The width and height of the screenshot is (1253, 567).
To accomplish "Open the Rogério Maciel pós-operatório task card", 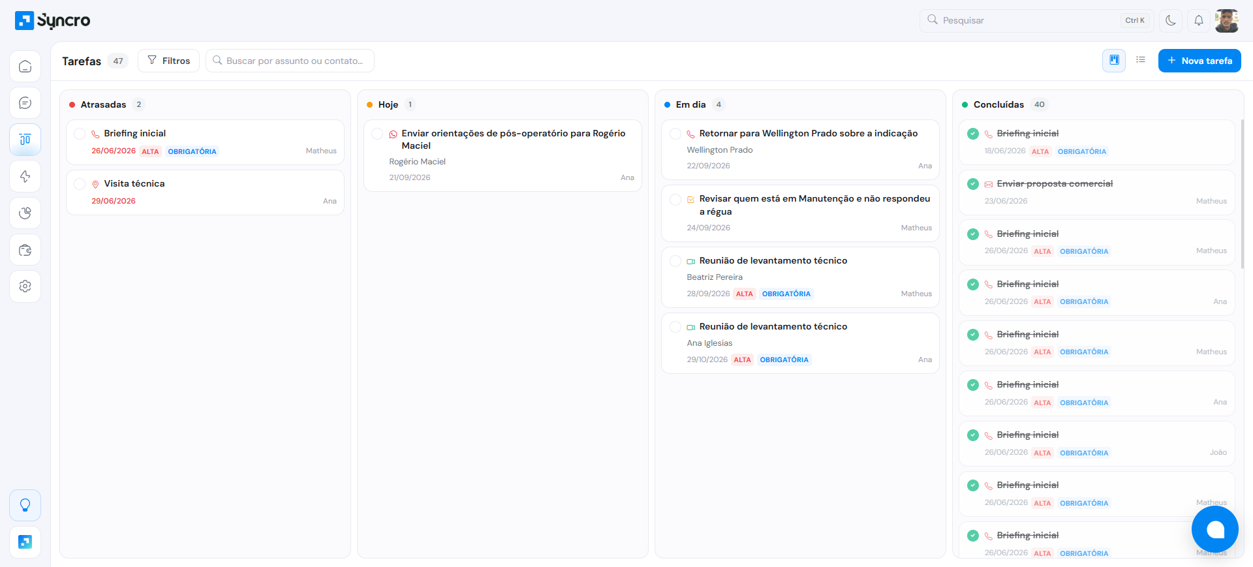I will tap(503, 155).
